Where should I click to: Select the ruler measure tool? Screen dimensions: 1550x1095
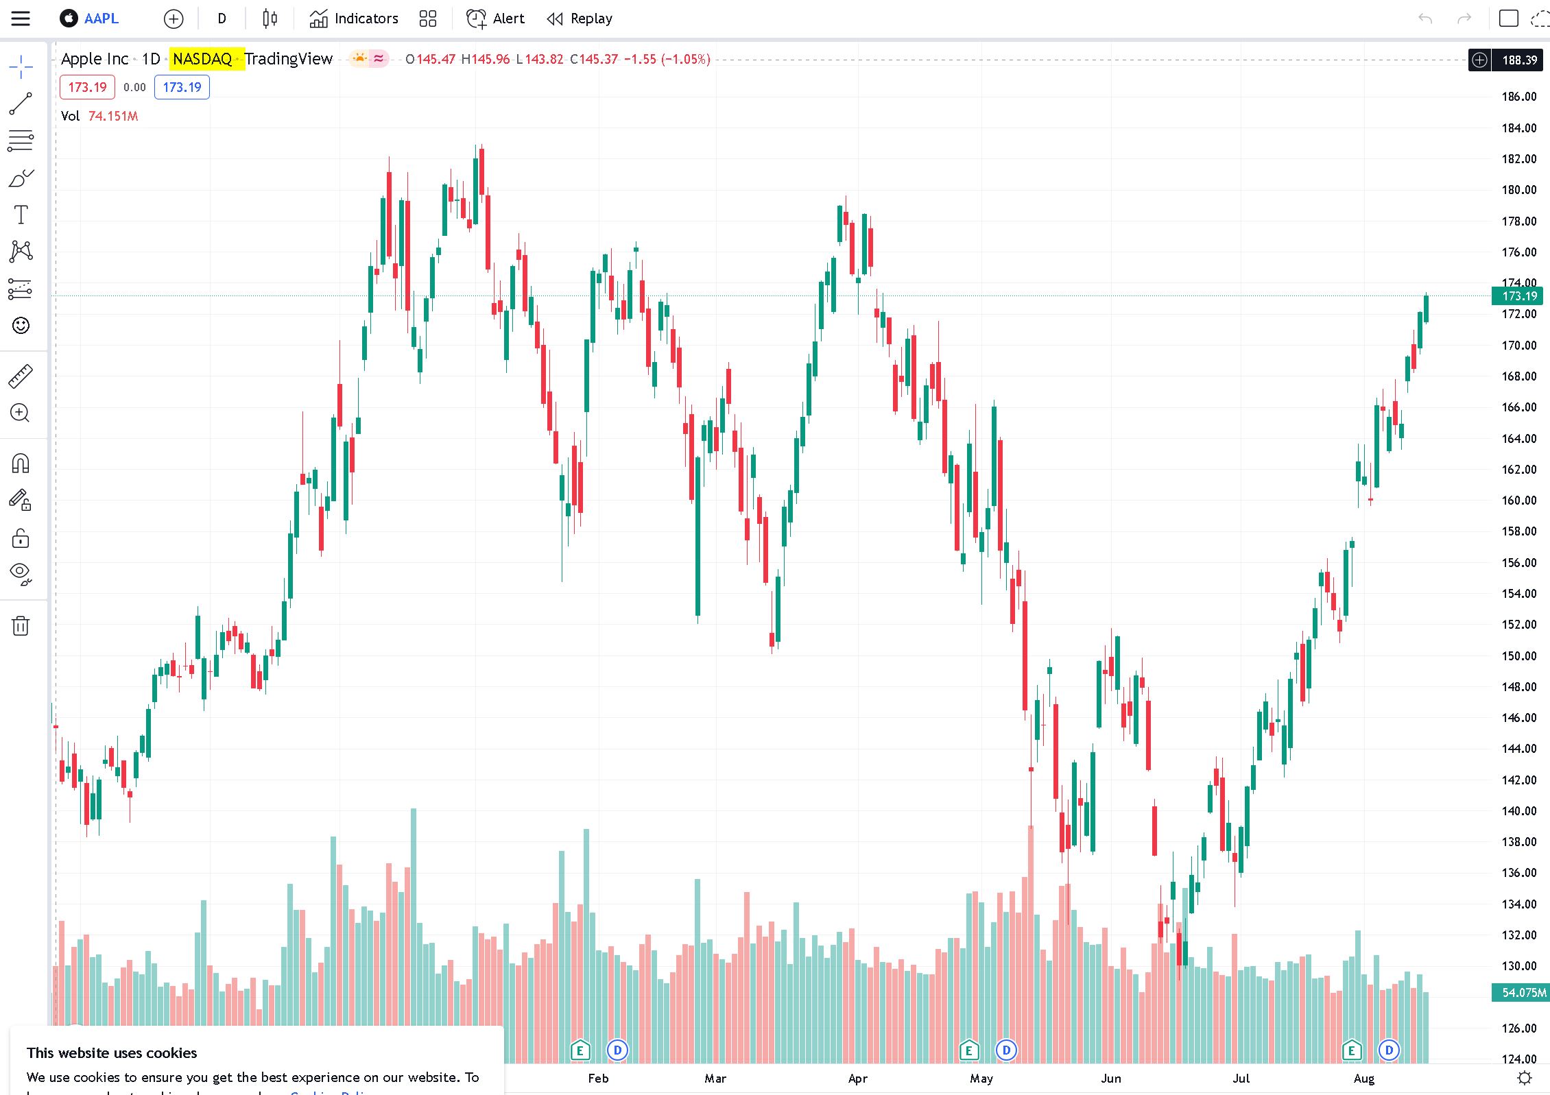pyautogui.click(x=21, y=376)
